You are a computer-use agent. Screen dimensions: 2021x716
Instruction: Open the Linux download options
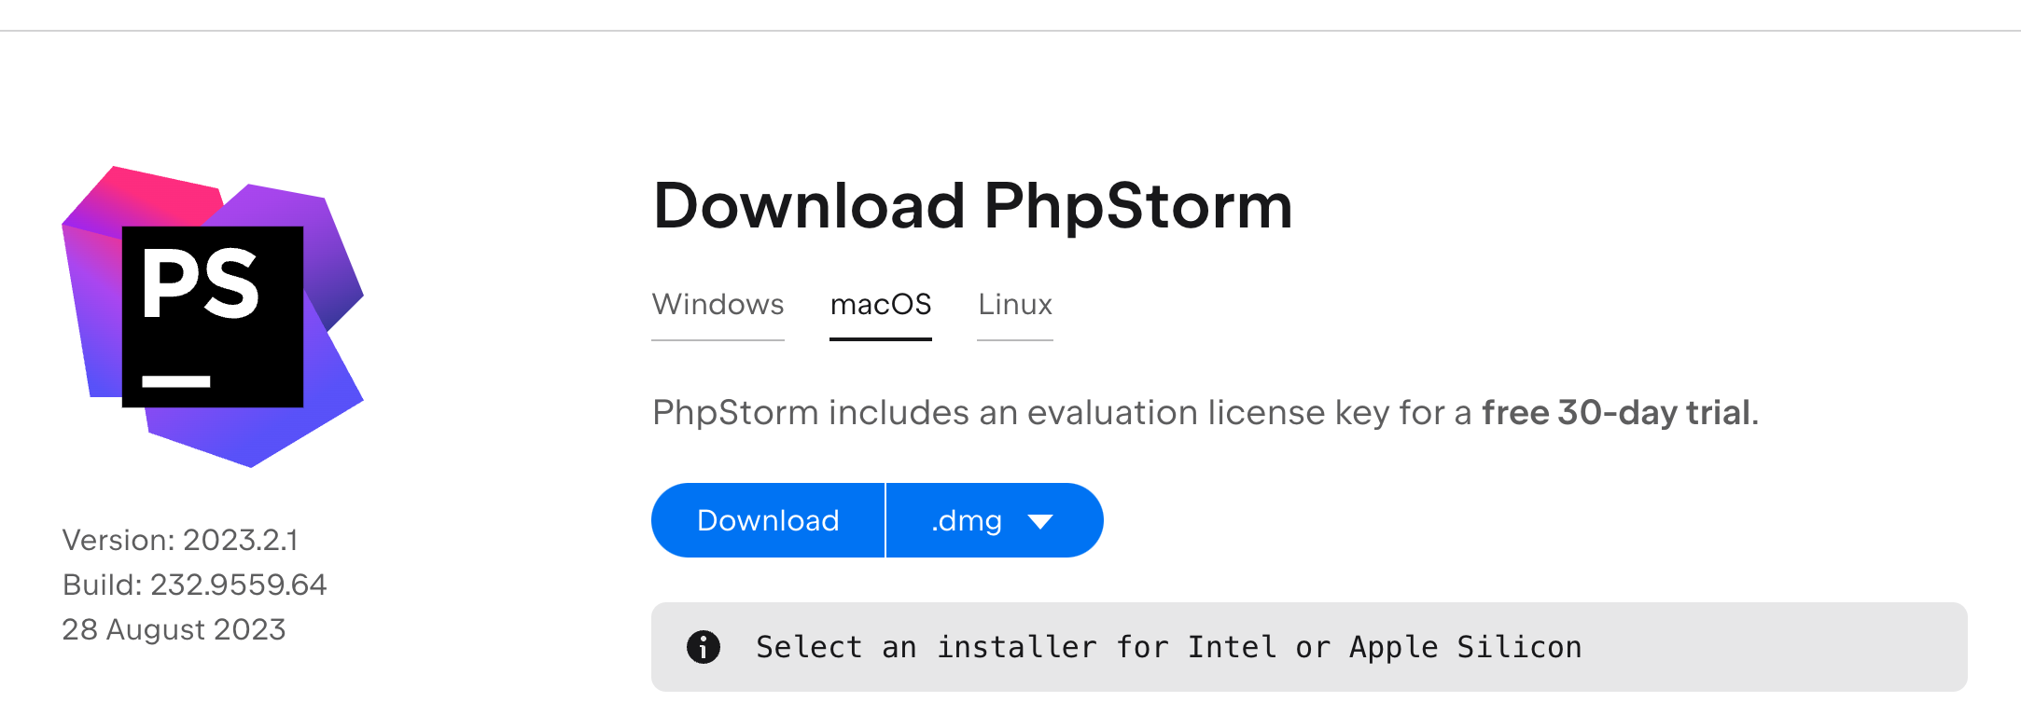1014,305
